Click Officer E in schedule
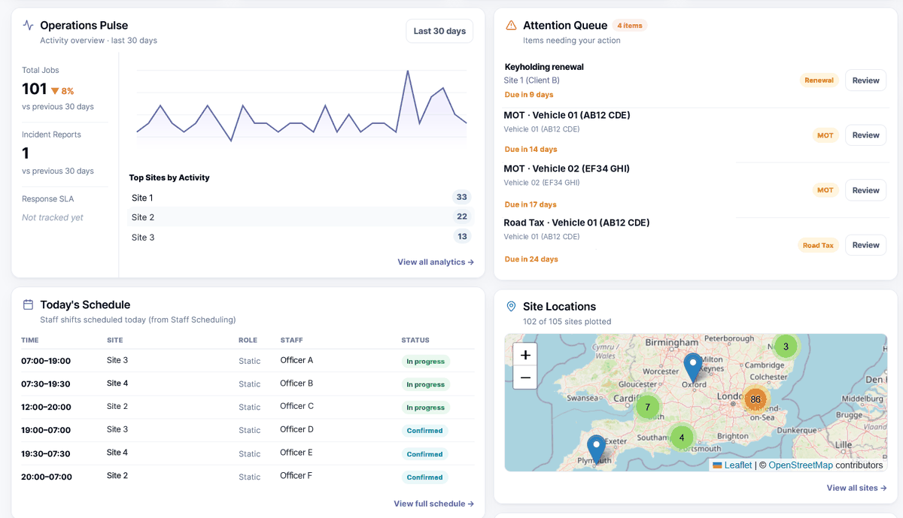 tap(296, 453)
